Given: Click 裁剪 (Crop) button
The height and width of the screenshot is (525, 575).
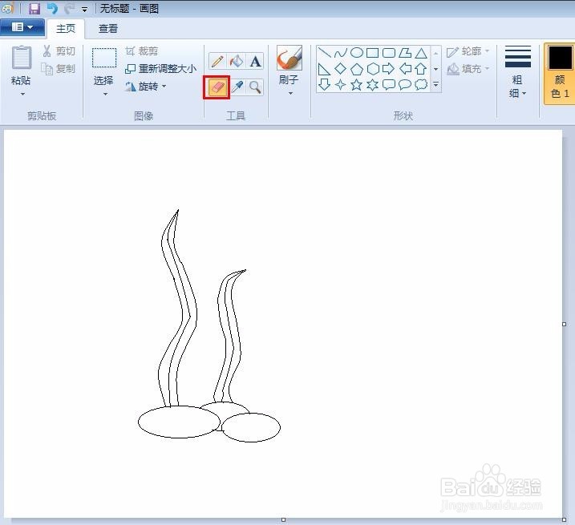Looking at the screenshot, I should [142, 51].
